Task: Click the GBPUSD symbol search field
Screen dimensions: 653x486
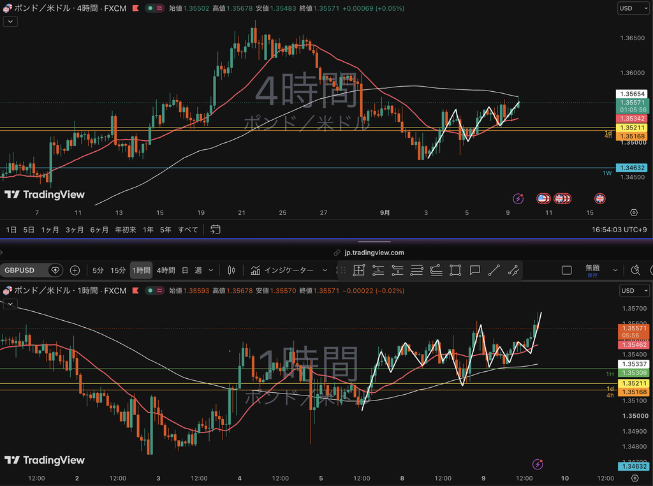Action: tap(25, 270)
